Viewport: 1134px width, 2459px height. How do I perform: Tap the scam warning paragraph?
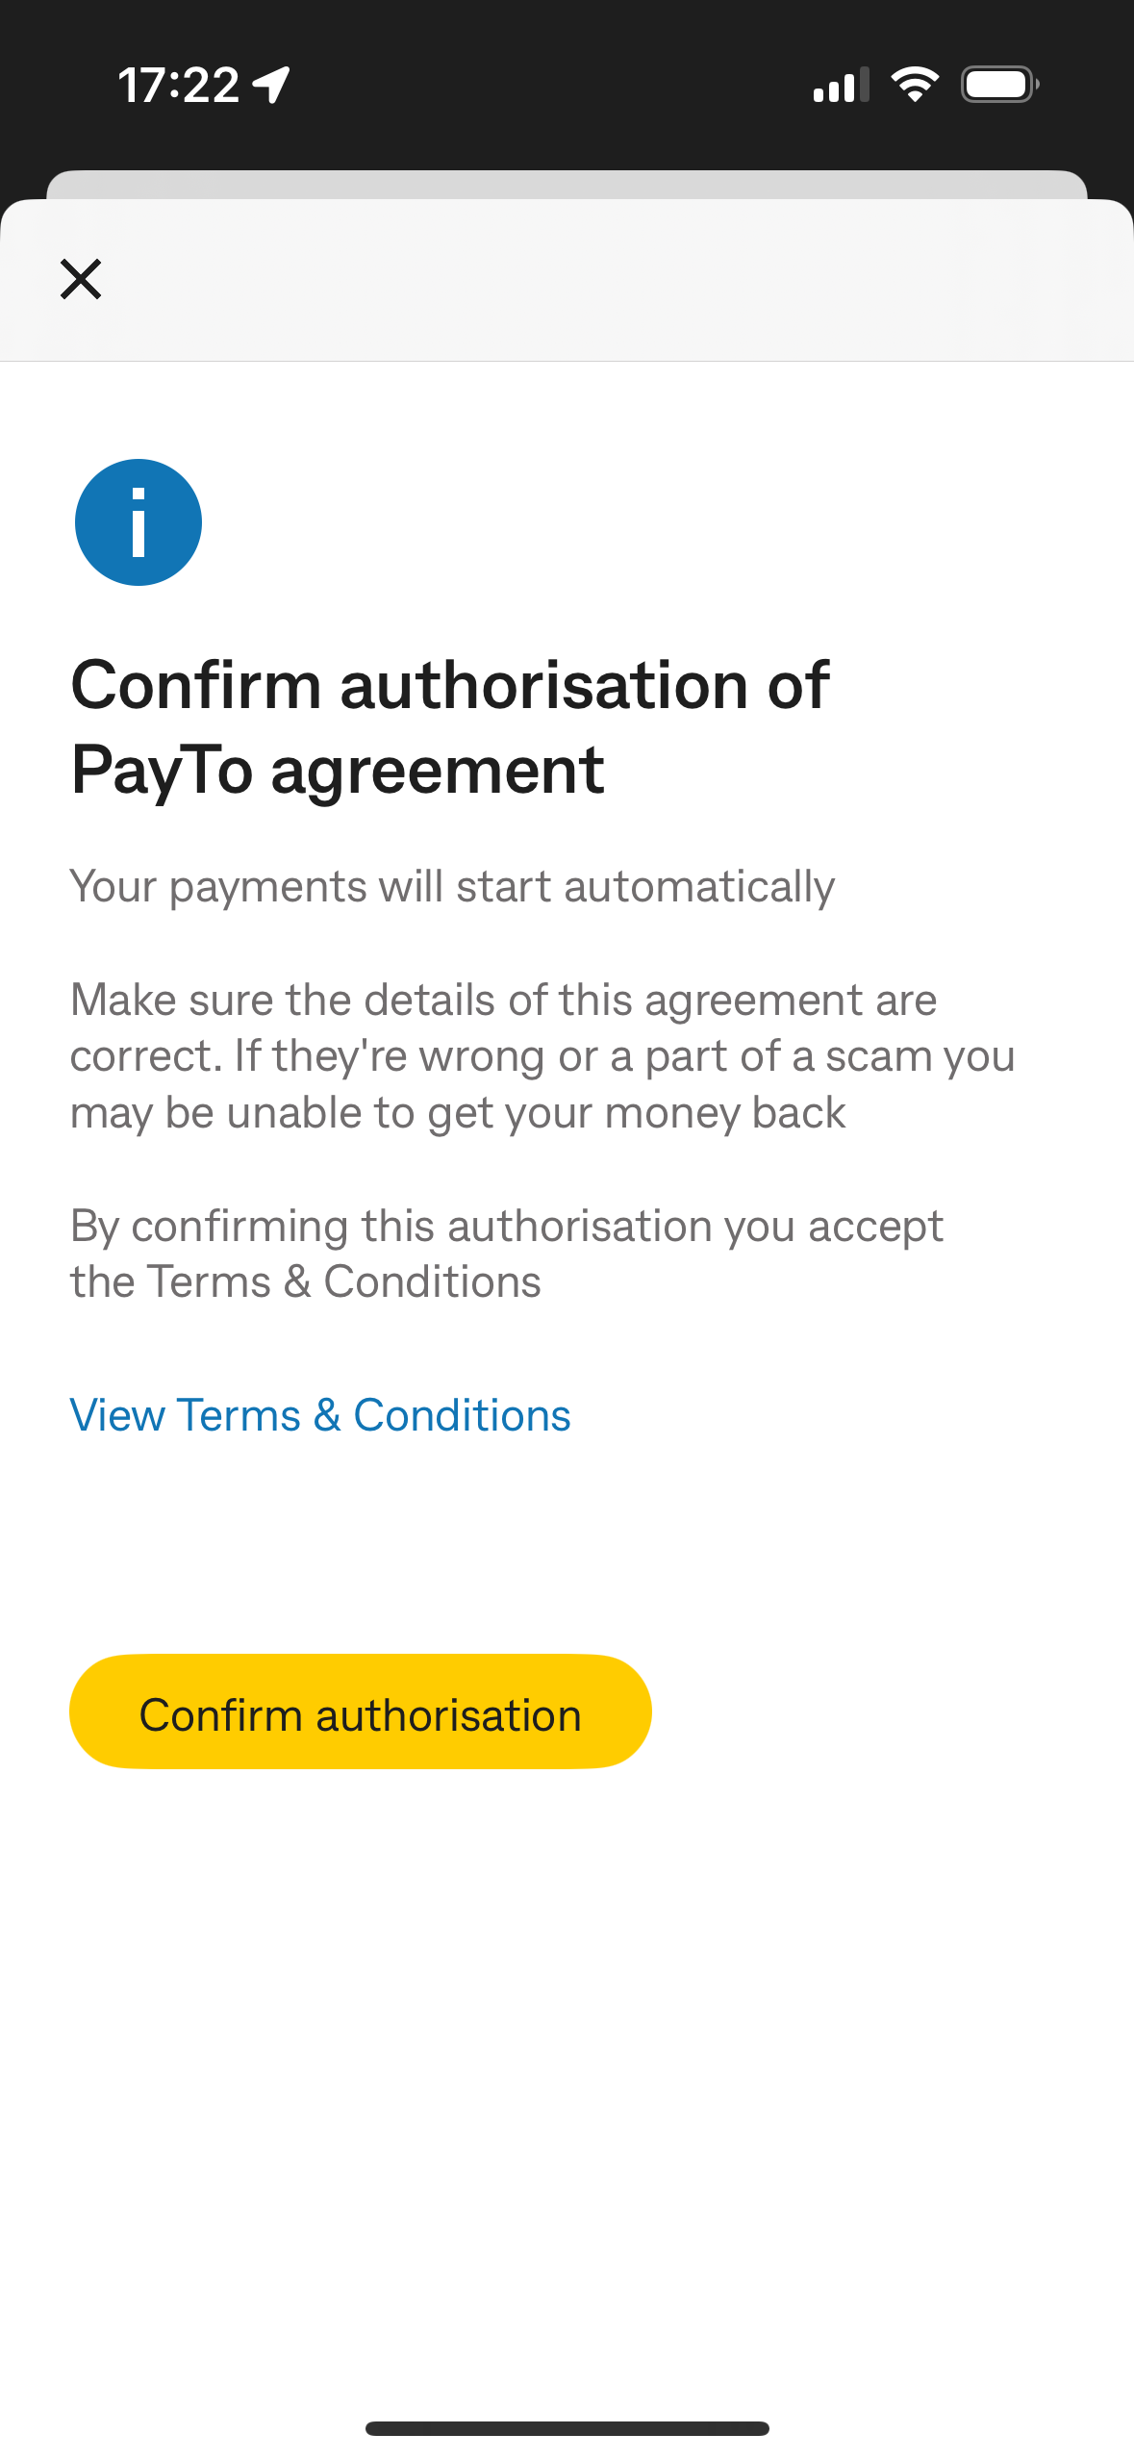click(542, 1055)
